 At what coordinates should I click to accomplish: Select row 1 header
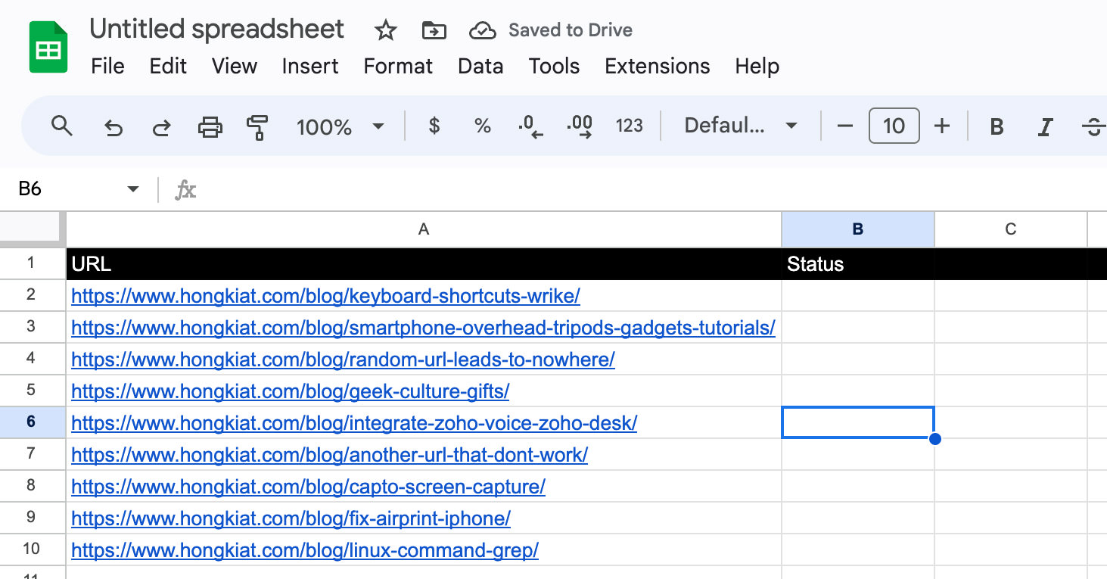pyautogui.click(x=32, y=263)
